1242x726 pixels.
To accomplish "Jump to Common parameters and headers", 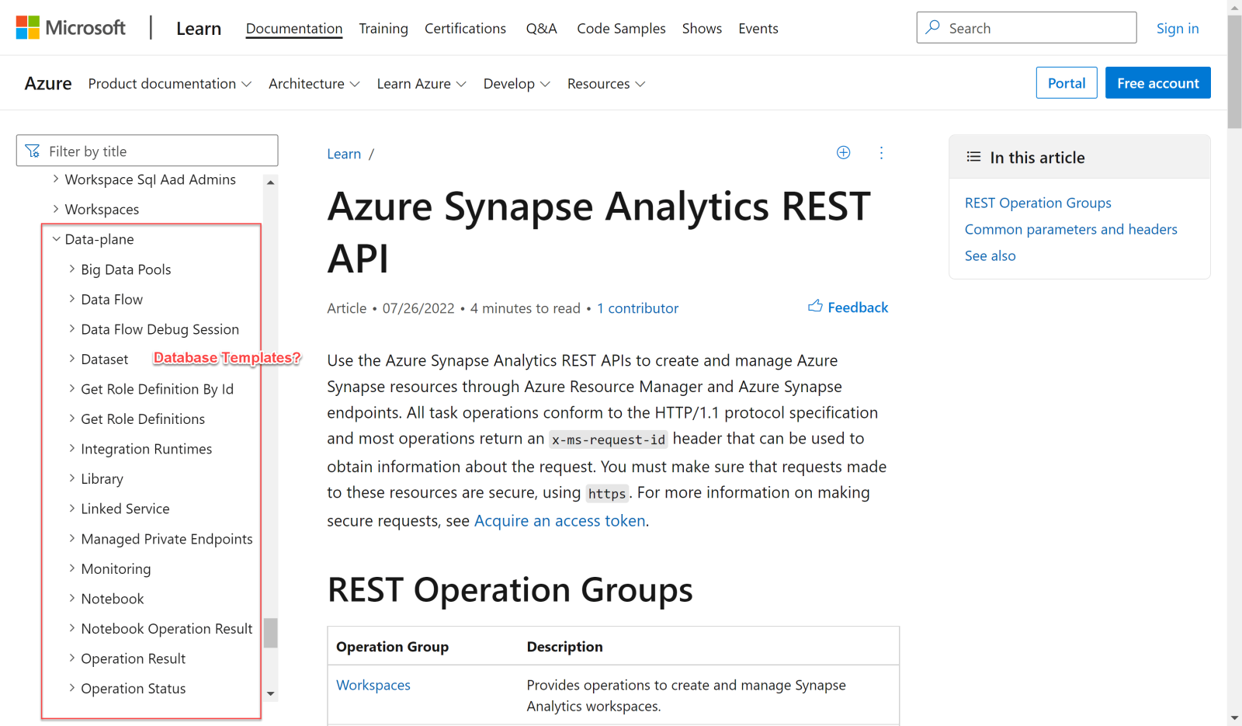I will pyautogui.click(x=1071, y=229).
